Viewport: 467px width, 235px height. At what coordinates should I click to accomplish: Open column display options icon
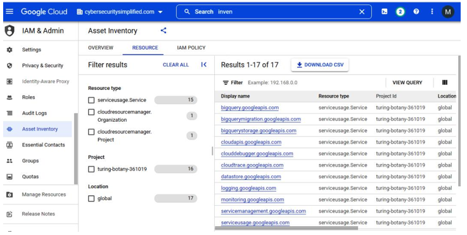(445, 82)
